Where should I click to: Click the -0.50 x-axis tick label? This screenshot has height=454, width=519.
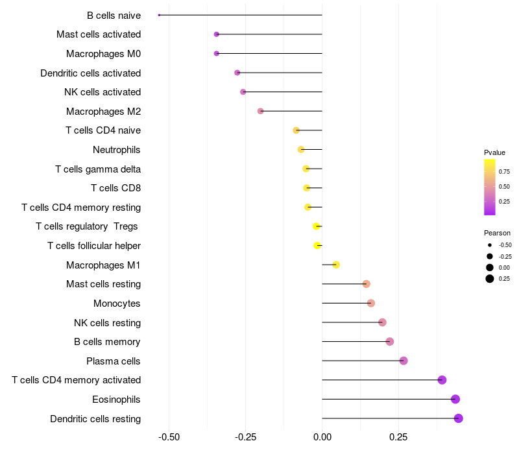(169, 437)
